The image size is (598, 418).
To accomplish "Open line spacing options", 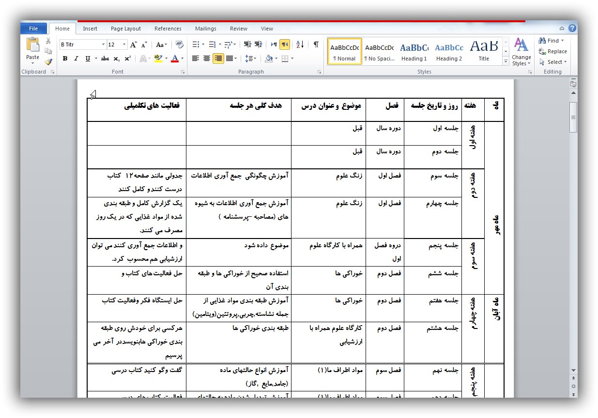I will (249, 59).
